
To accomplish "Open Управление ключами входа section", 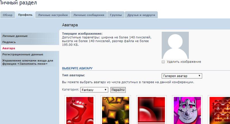I will click(x=30, y=62).
